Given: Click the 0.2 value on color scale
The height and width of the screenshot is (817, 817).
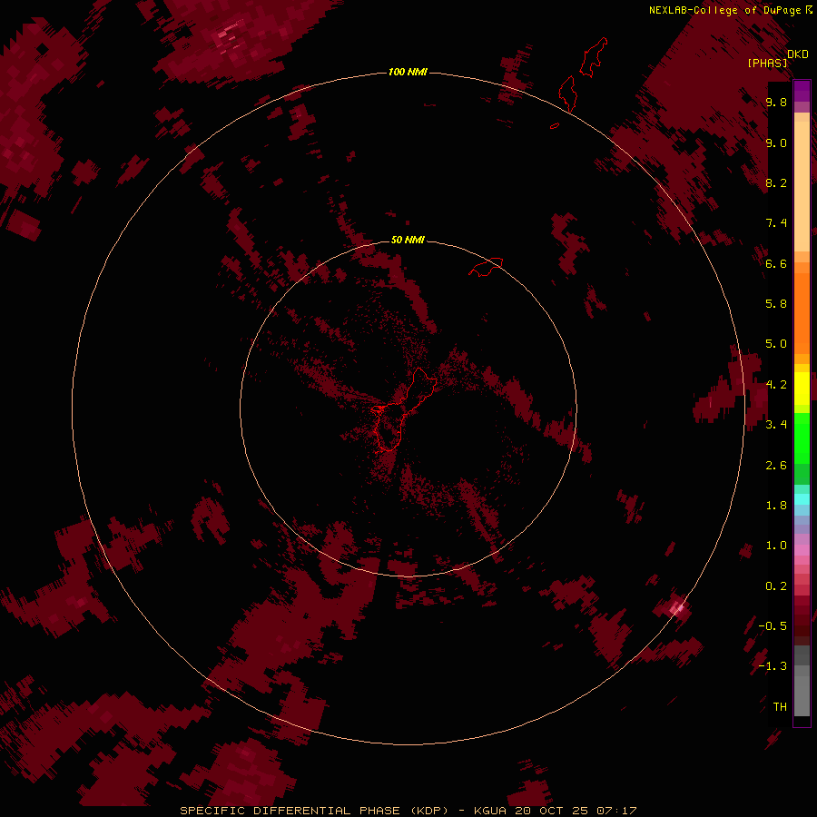Looking at the screenshot, I should click(x=776, y=586).
